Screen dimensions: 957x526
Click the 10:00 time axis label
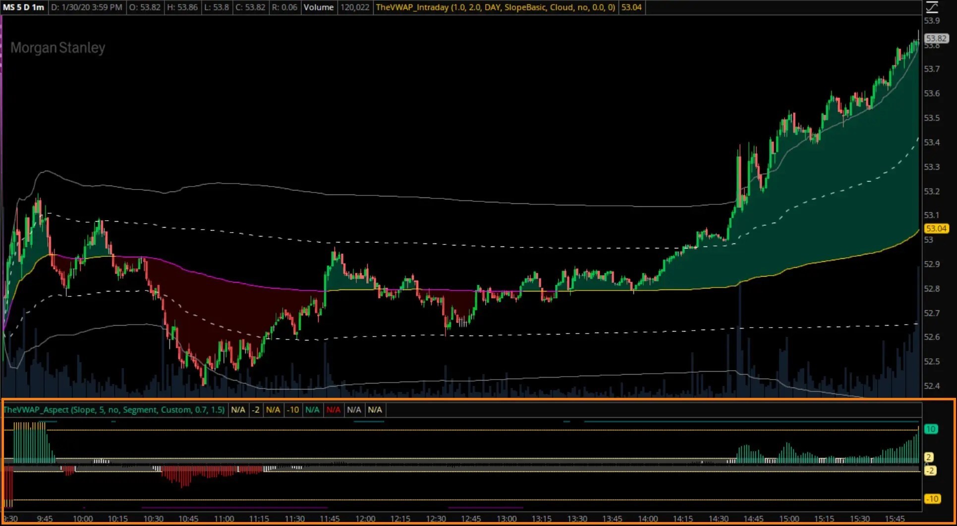pos(82,519)
